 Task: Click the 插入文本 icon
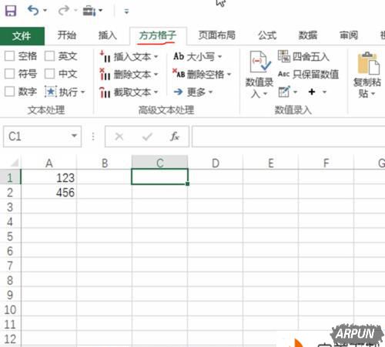pyautogui.click(x=105, y=56)
